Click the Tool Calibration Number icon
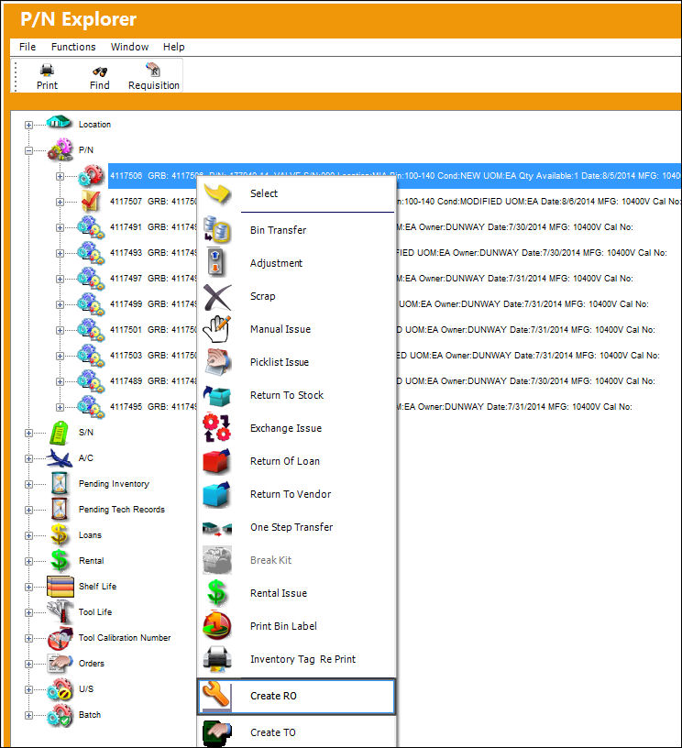This screenshot has width=682, height=748. (x=60, y=638)
